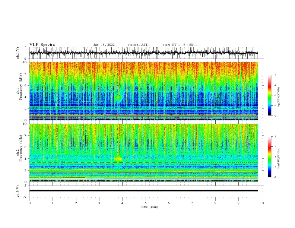Click the "ch.3(V)" axis label
Screen dimensions: 295x228
tap(18, 191)
